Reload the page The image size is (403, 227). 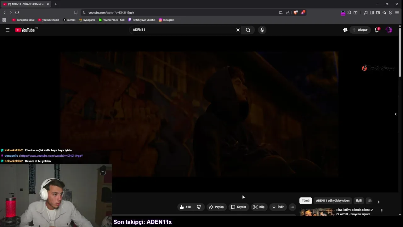coord(17,13)
